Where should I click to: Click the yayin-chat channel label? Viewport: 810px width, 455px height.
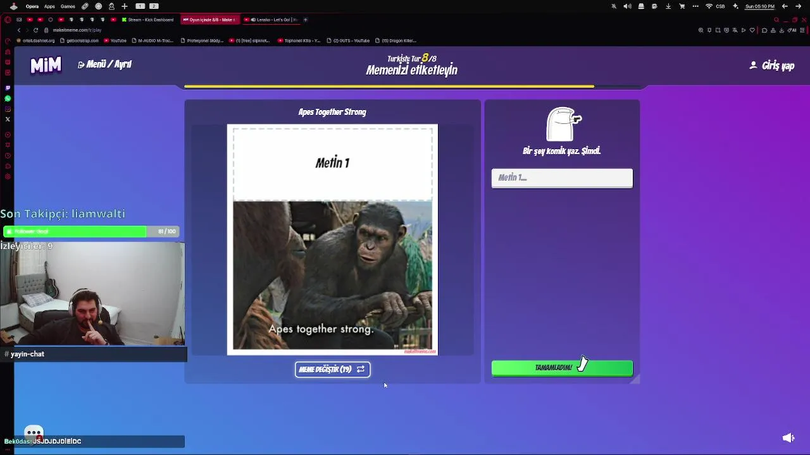coord(27,354)
